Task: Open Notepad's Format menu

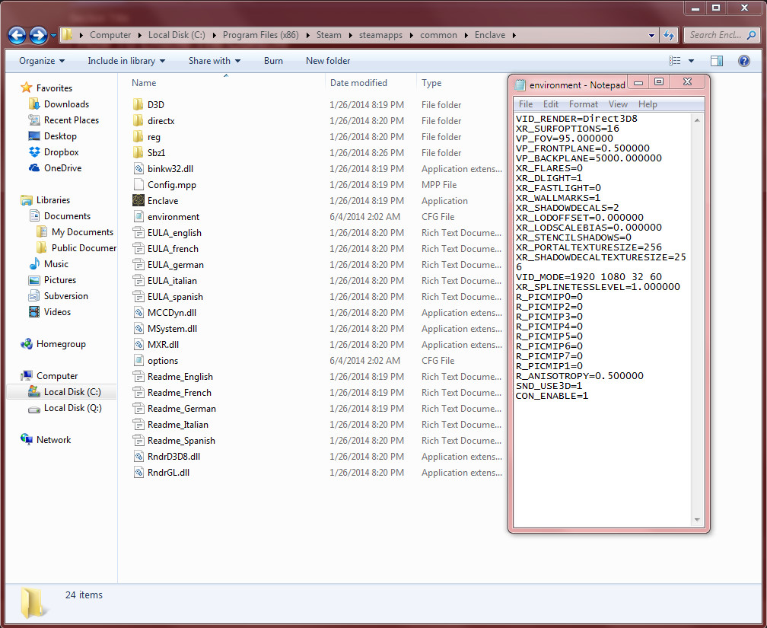Action: click(583, 104)
